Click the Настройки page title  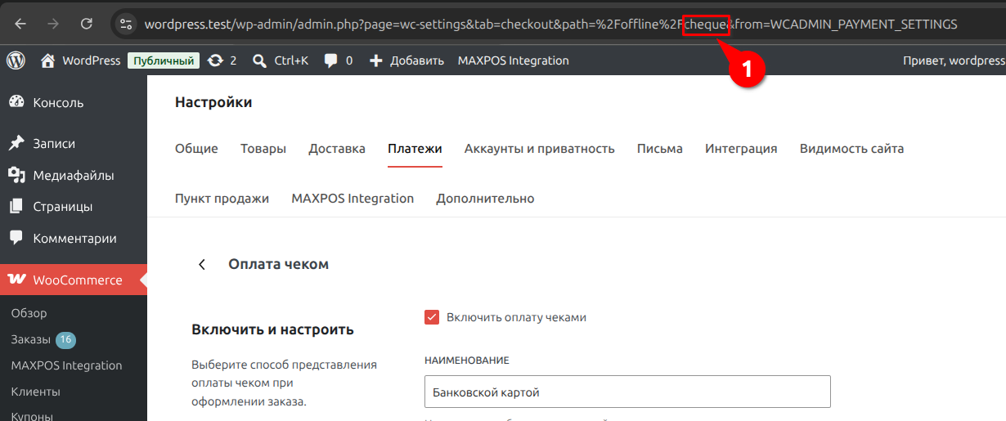point(213,102)
